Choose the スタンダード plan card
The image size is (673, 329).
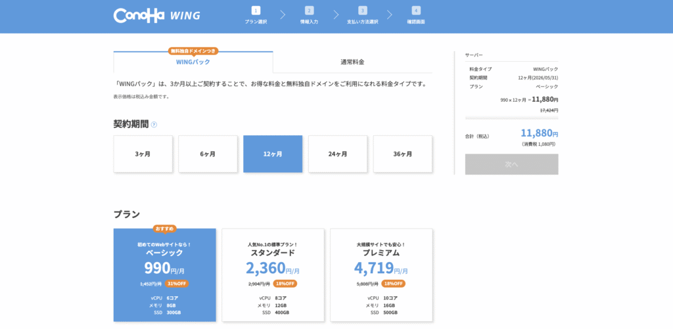(x=273, y=275)
